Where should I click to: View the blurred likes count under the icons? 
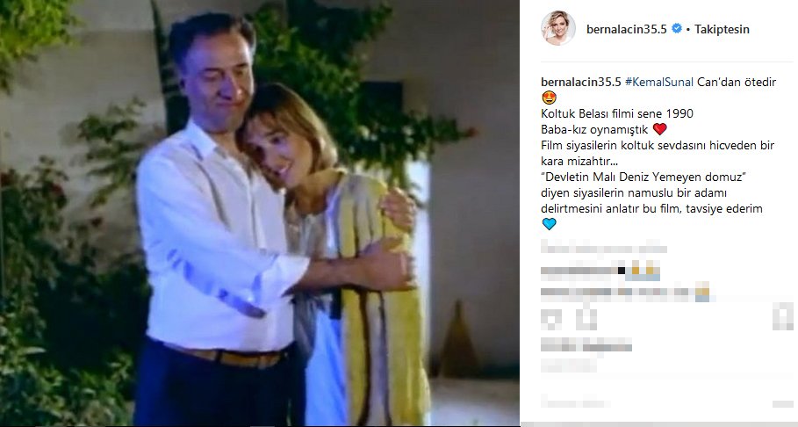[586, 346]
